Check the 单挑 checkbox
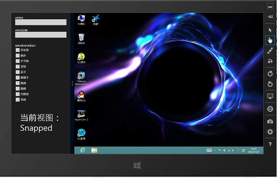Image resolution: width=277 pixels, height=178 pixels. click(x=18, y=100)
